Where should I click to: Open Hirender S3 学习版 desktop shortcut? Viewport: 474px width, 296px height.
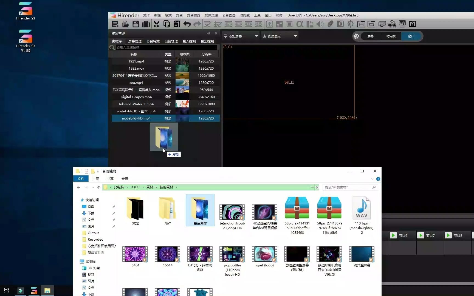click(x=26, y=41)
